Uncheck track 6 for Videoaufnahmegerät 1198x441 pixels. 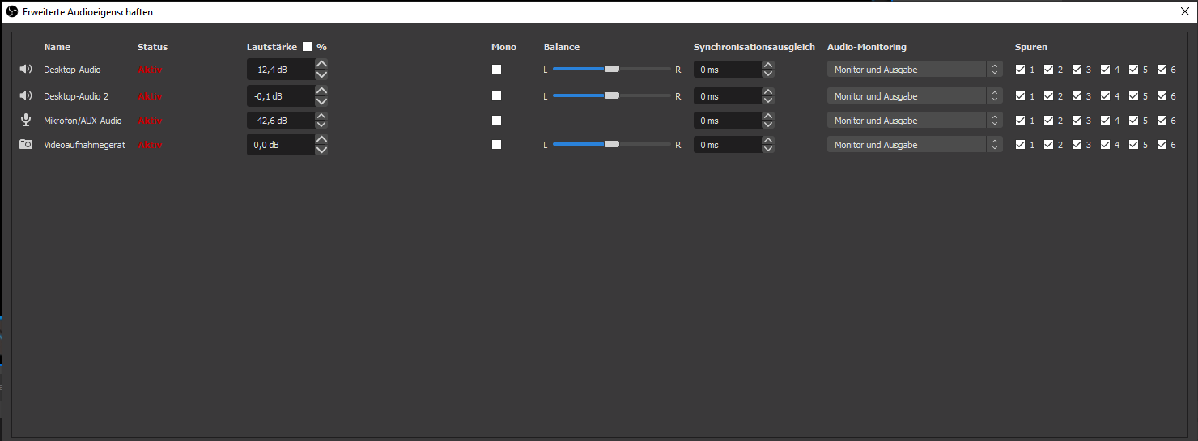pyautogui.click(x=1162, y=145)
